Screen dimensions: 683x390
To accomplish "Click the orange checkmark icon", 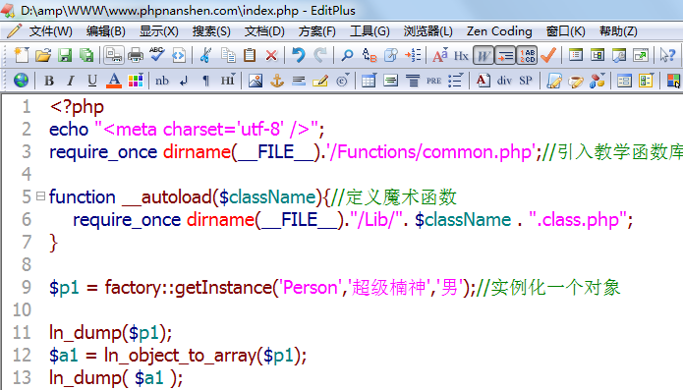I will coord(548,55).
